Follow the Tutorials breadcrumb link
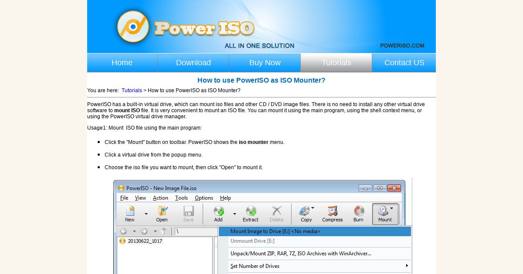Image resolution: width=523 pixels, height=274 pixels. tap(132, 90)
